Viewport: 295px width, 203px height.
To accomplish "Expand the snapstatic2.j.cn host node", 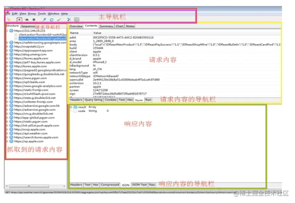I will pyautogui.click(x=7, y=46).
